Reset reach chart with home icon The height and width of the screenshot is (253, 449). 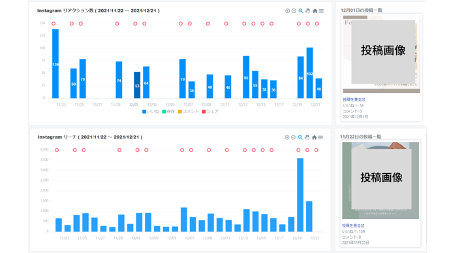tap(314, 137)
